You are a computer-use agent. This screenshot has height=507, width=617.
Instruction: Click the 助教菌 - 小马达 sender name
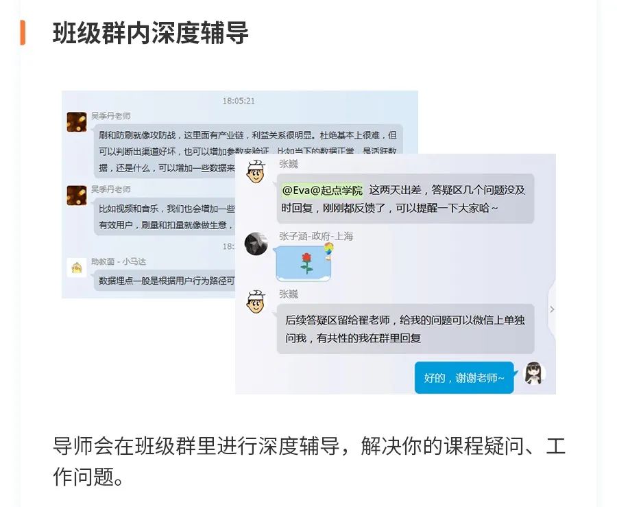click(x=119, y=261)
